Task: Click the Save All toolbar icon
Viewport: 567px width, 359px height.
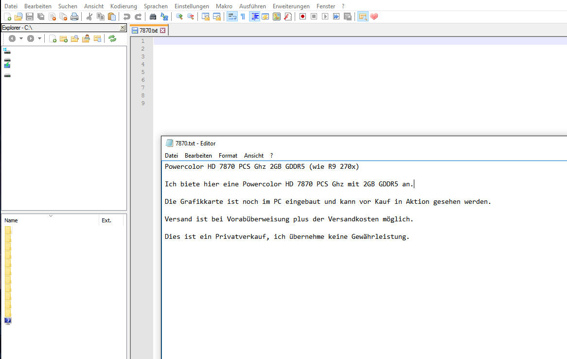Action: 41,17
